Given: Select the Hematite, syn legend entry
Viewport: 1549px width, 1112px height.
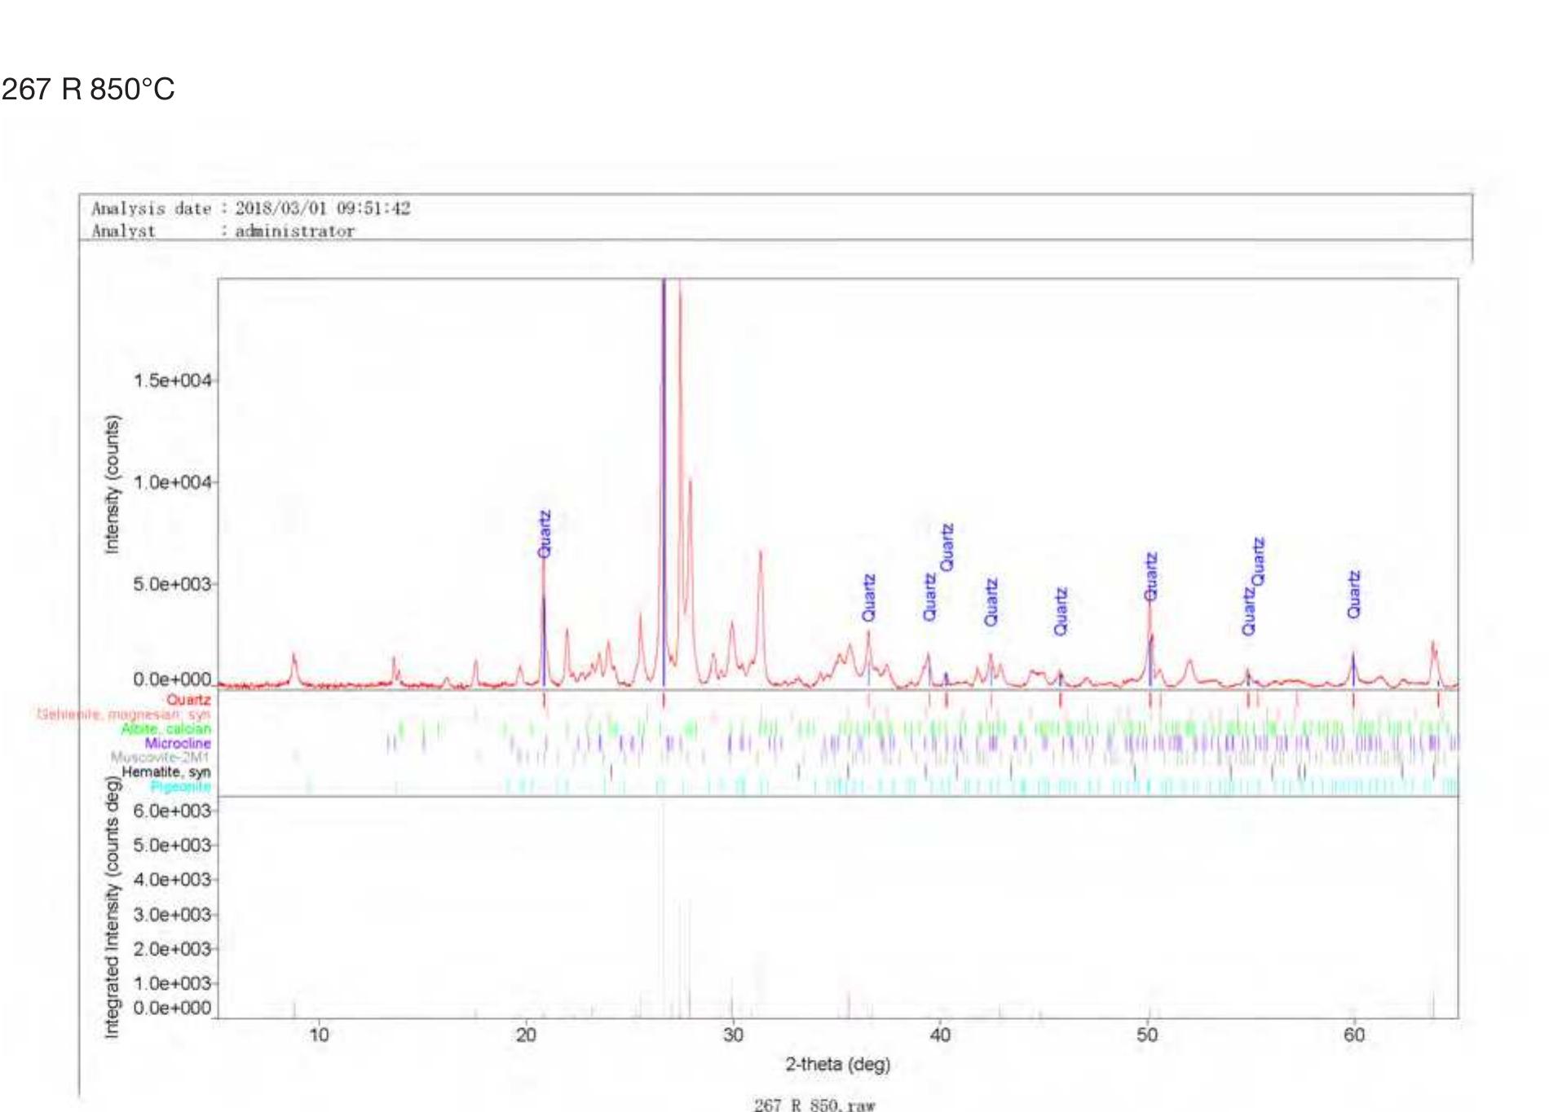Looking at the screenshot, I should (165, 771).
